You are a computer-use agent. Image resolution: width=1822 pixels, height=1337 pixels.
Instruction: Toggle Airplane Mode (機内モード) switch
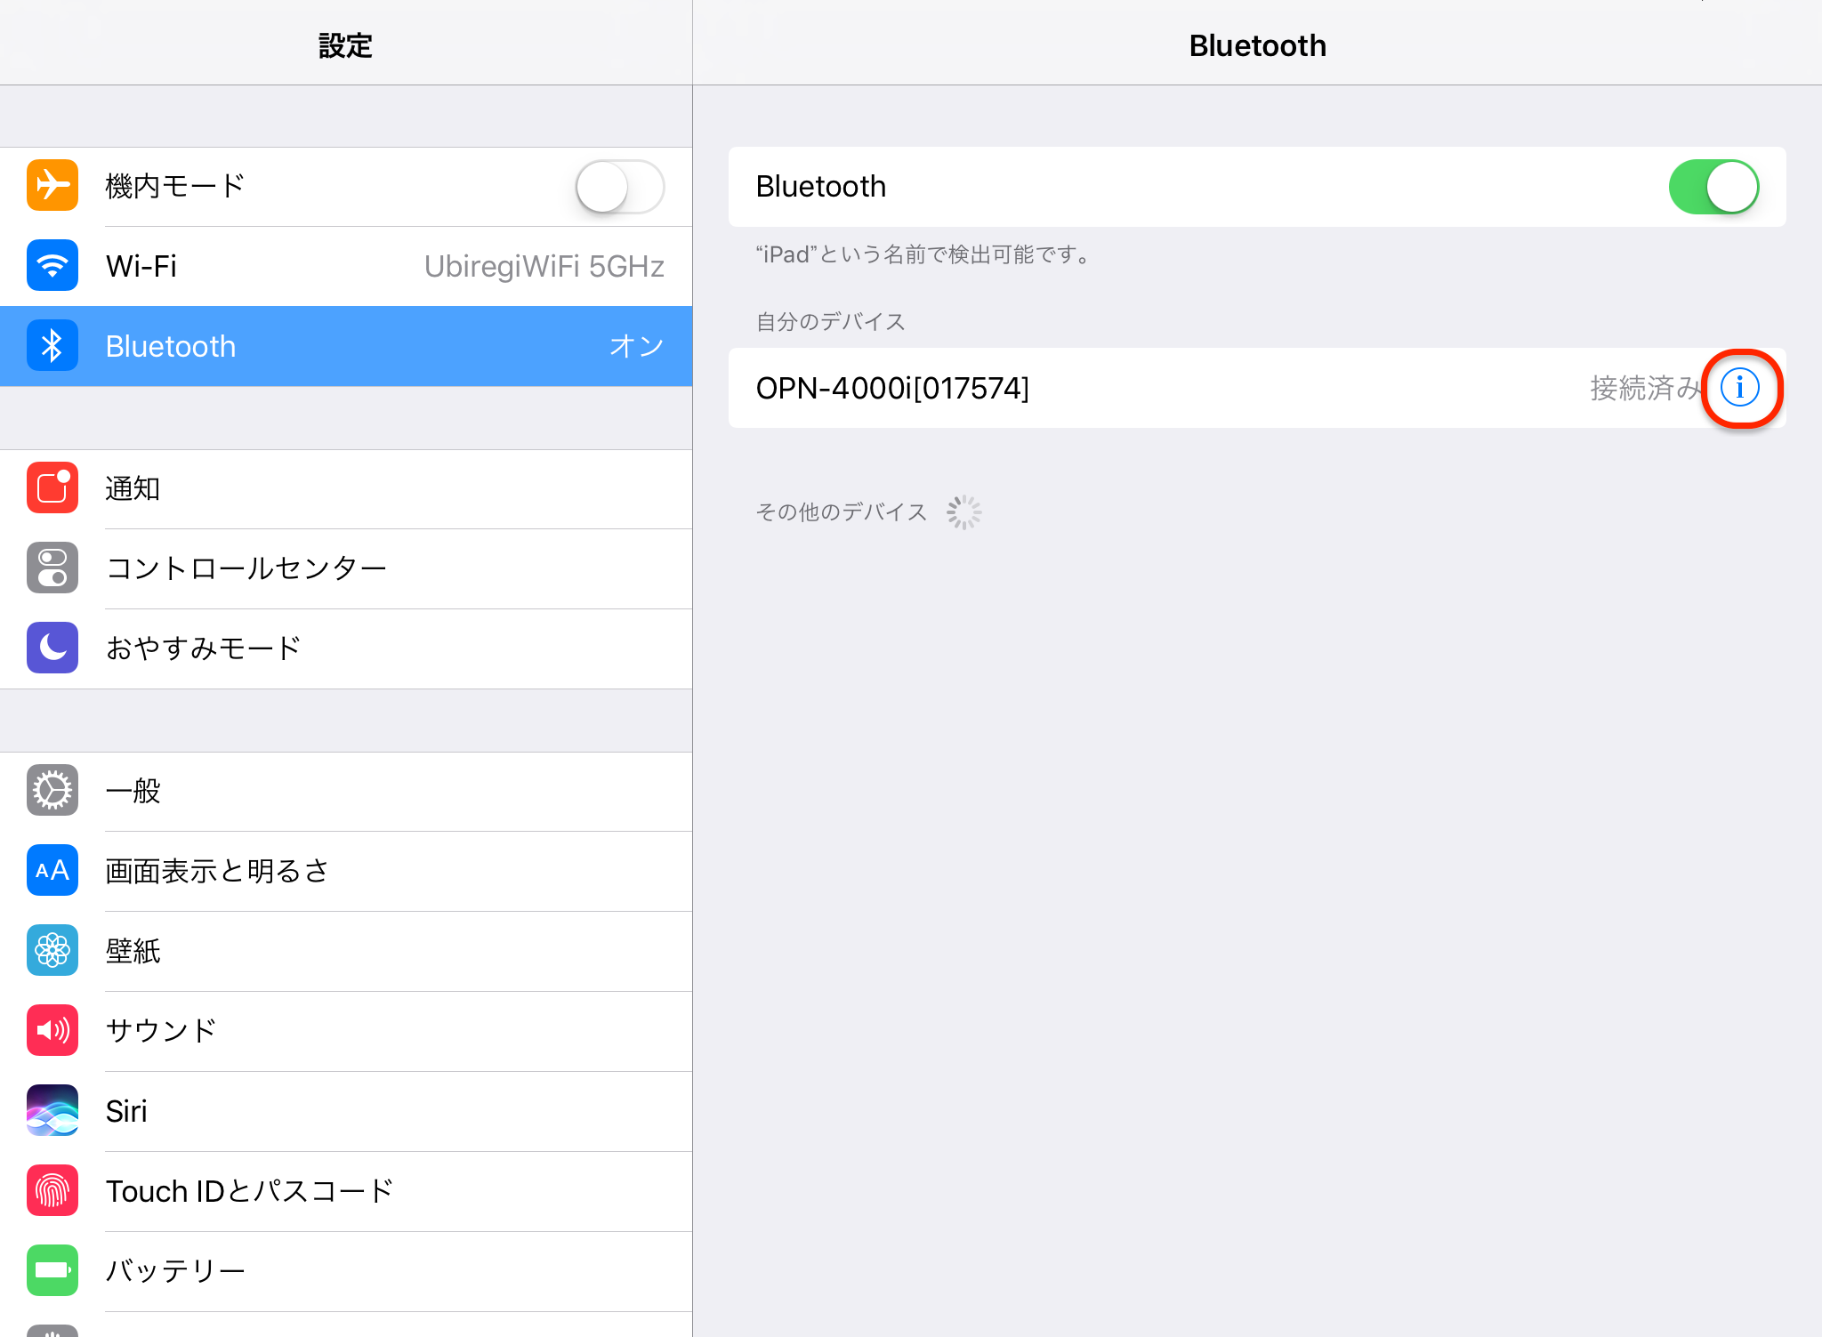620,187
